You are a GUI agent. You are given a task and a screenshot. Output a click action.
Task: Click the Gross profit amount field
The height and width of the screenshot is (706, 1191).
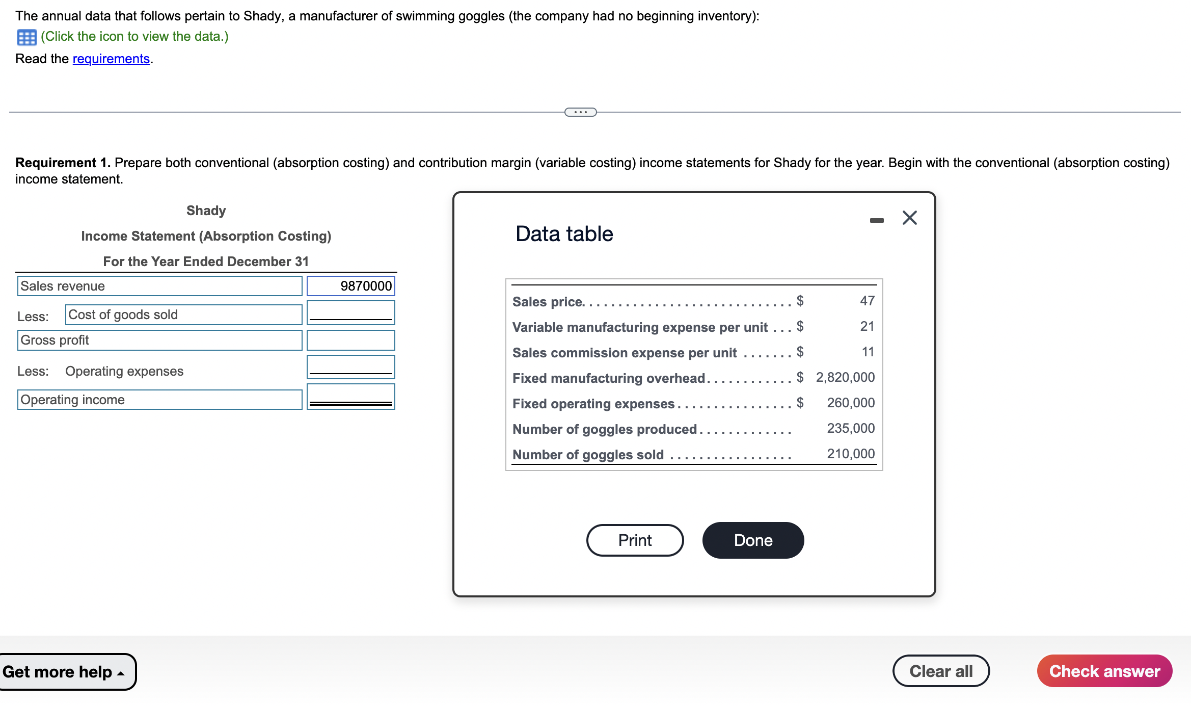(350, 339)
